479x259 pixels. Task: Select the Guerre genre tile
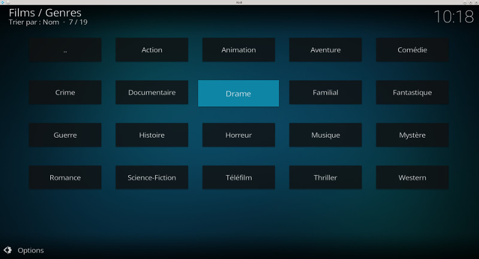65,135
